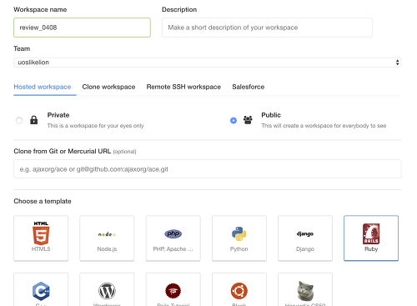Switch to Remote SSH workspace tab
This screenshot has height=306, width=417.
[x=183, y=87]
